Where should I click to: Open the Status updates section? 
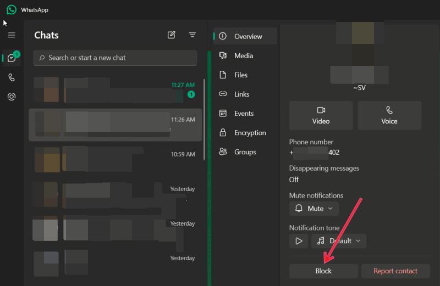[x=12, y=97]
